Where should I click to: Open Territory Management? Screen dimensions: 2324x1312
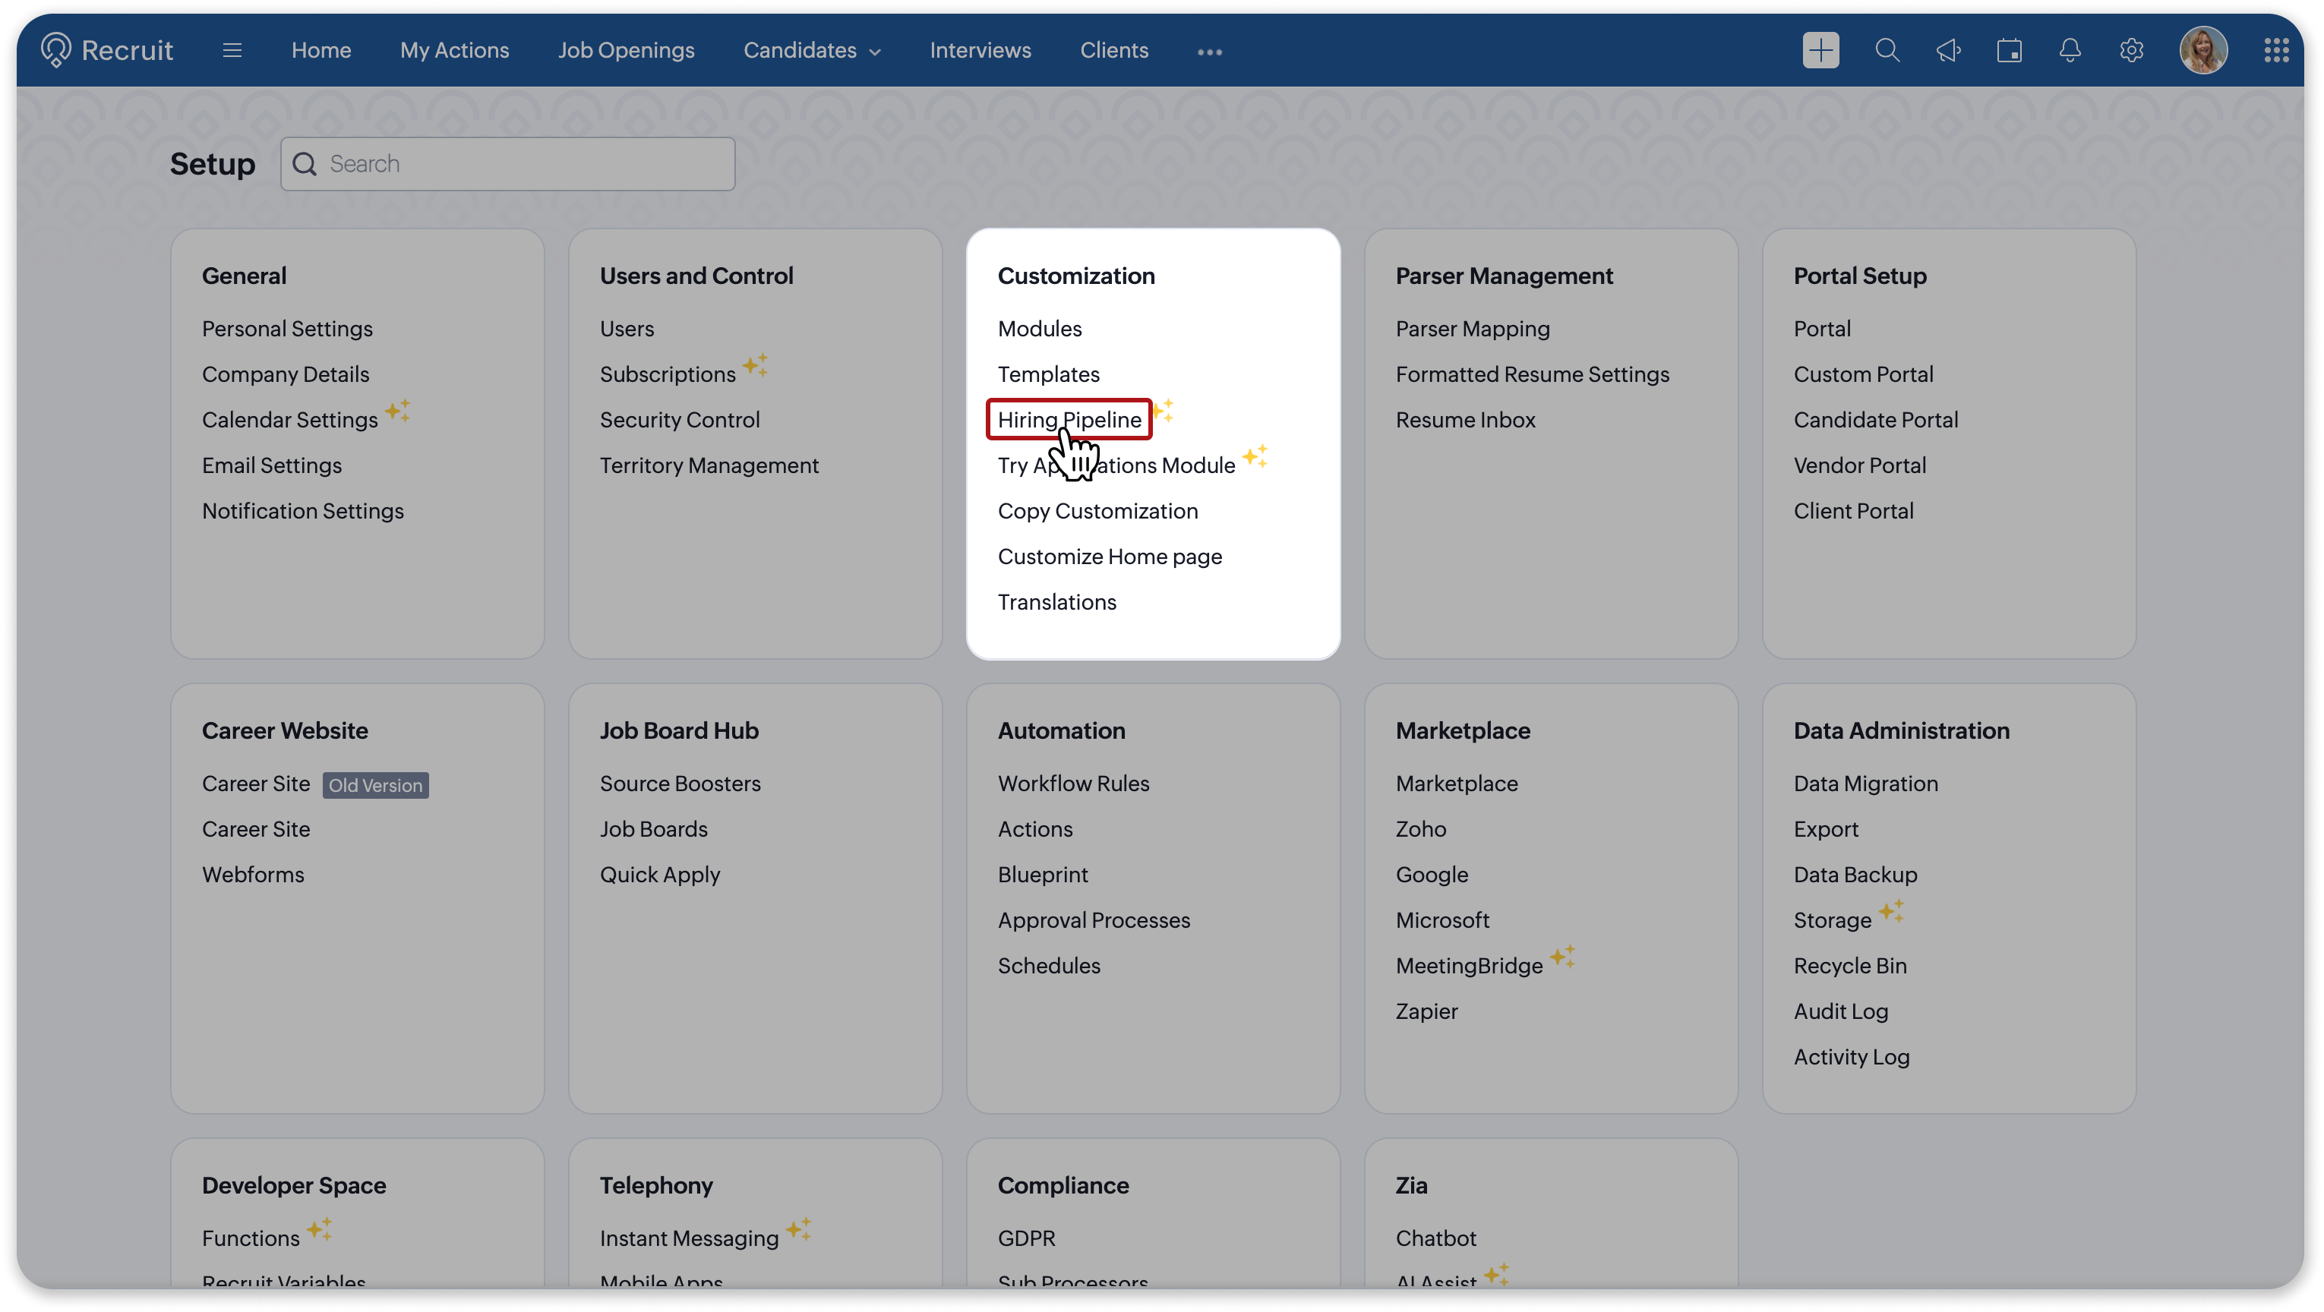click(x=709, y=465)
